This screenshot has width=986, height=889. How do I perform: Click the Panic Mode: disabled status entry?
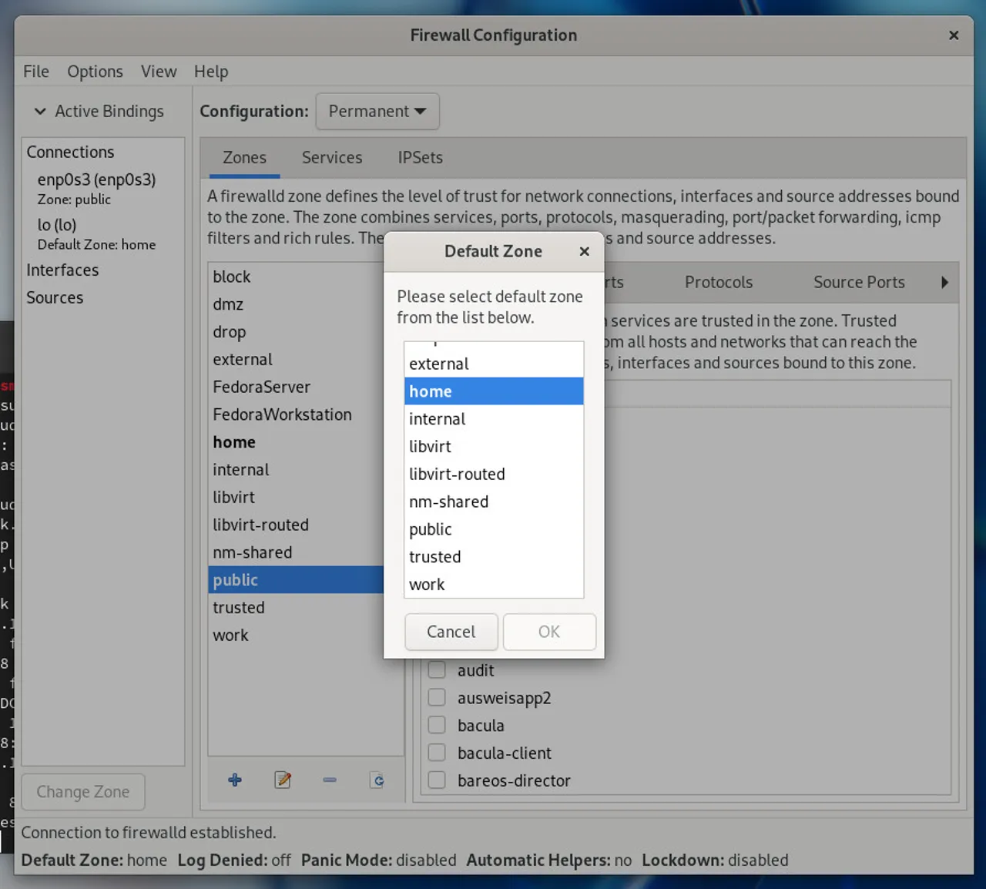pos(379,860)
